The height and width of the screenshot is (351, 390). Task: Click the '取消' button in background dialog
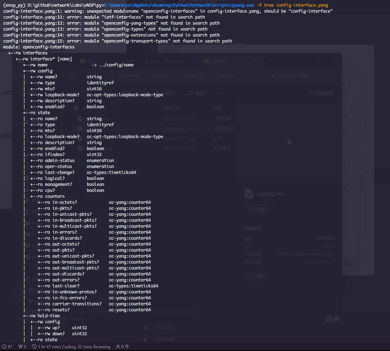[x=349, y=265]
